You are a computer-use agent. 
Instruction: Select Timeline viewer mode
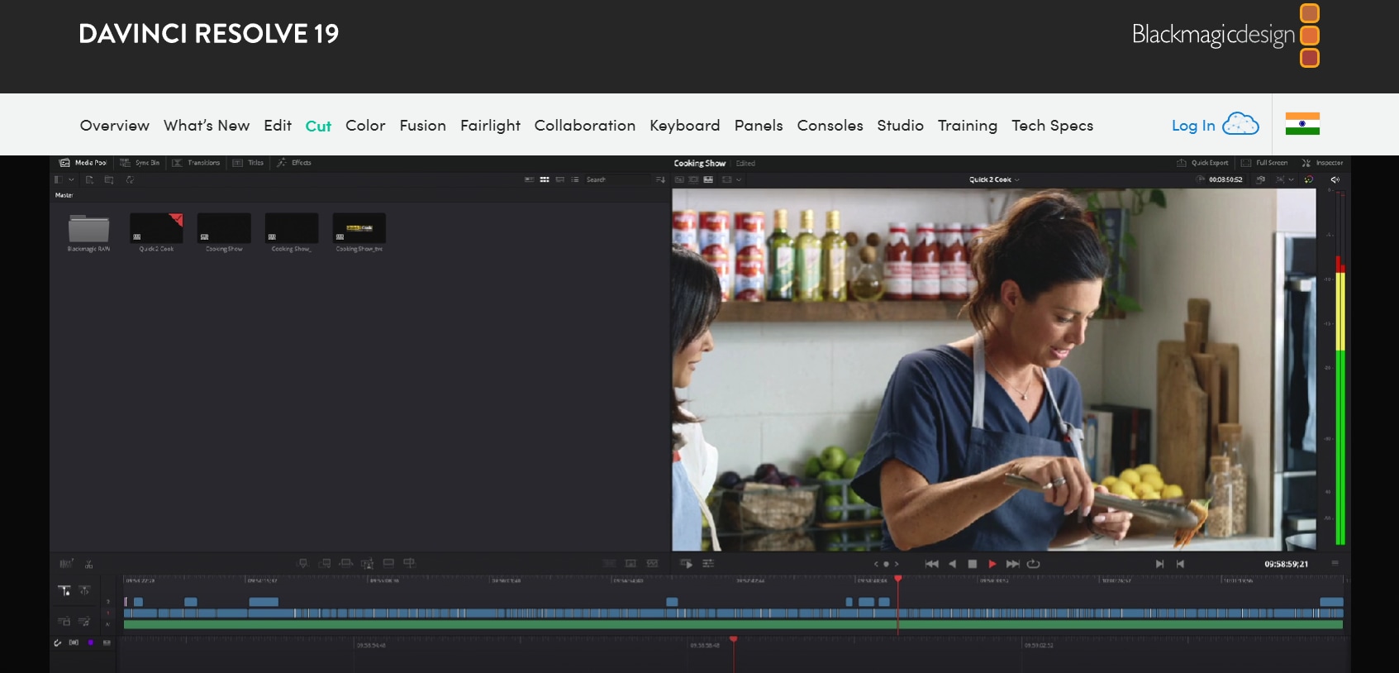[708, 179]
